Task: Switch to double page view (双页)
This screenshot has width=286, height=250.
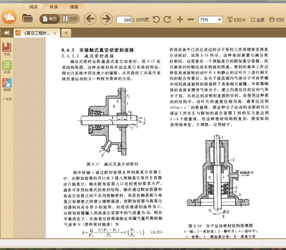Action: [x=70, y=19]
